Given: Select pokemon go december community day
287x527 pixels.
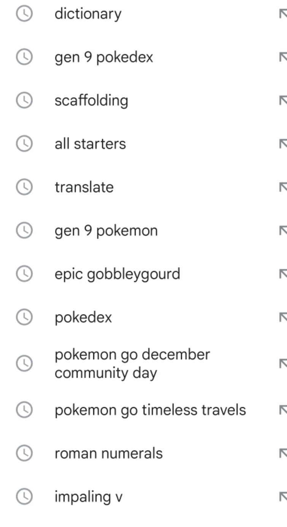Looking at the screenshot, I should [x=132, y=364].
